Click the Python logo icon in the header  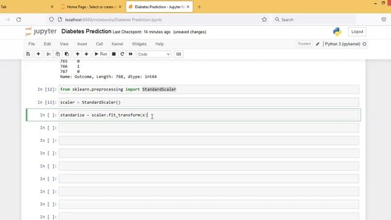click(337, 32)
